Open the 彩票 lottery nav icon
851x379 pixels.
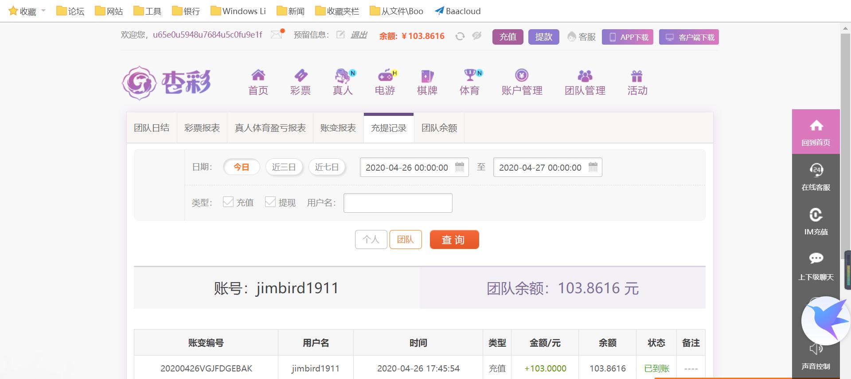point(301,82)
